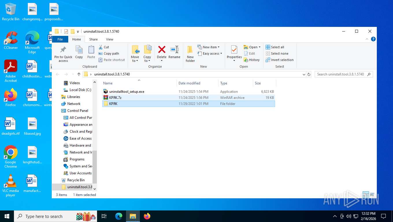Click Paste shortcut in the ribbon
The width and height of the screenshot is (393, 222).
112,60
